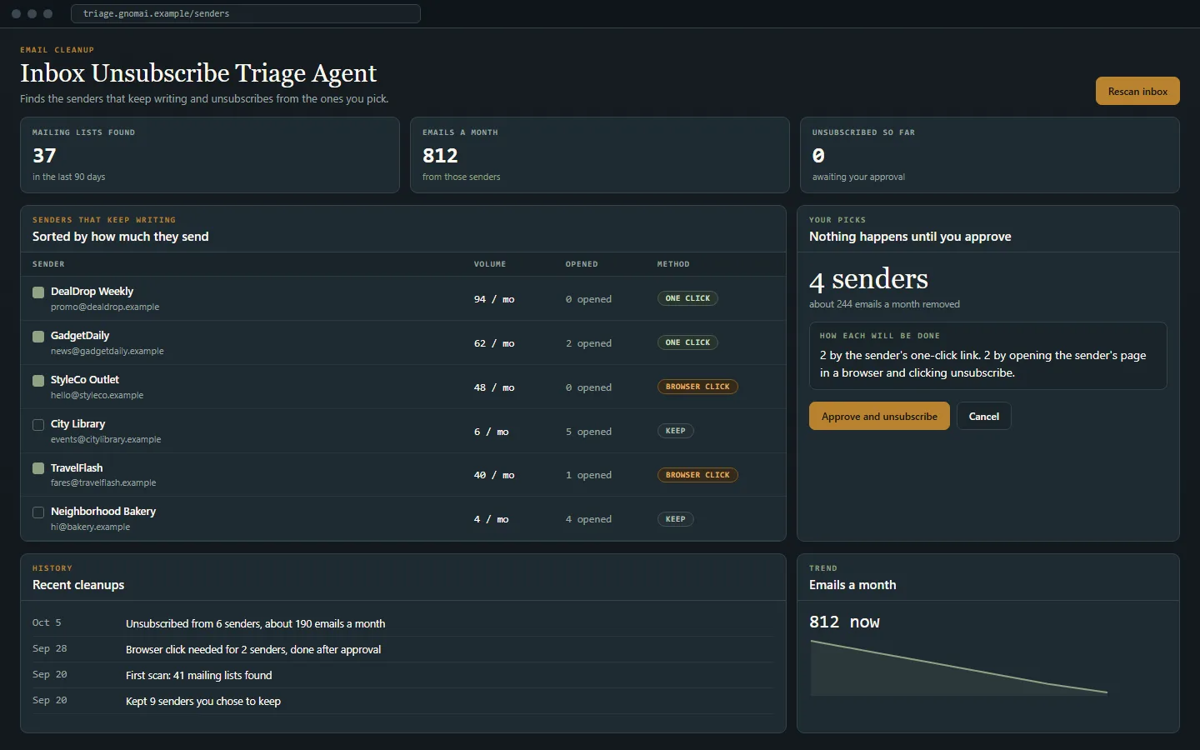Click the '94 / mo' volume value
The image size is (1200, 750).
494,299
